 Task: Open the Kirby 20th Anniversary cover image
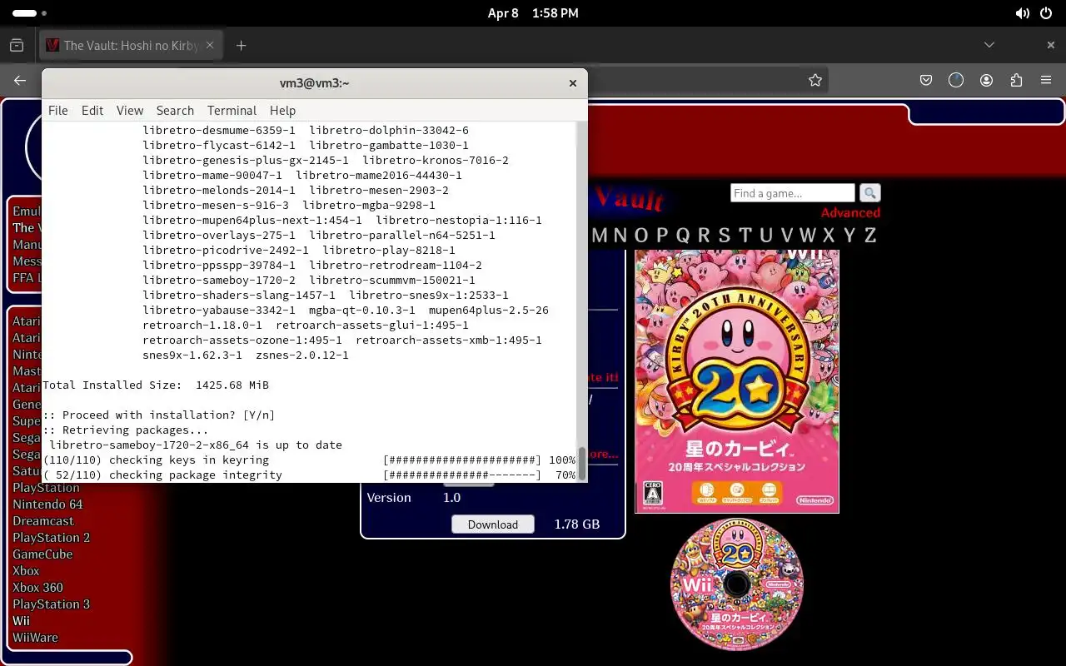(737, 381)
